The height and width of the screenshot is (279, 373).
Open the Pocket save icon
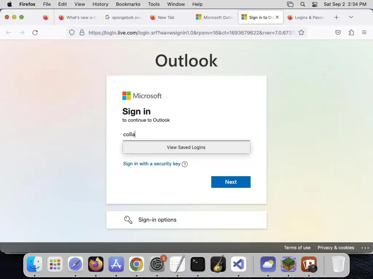click(x=338, y=32)
